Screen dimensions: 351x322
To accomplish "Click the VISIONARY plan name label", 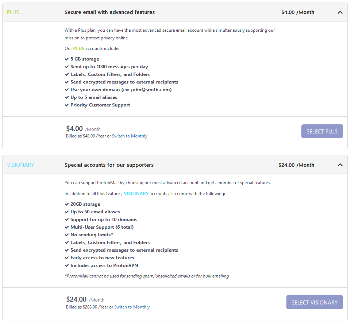I will pyautogui.click(x=20, y=165).
